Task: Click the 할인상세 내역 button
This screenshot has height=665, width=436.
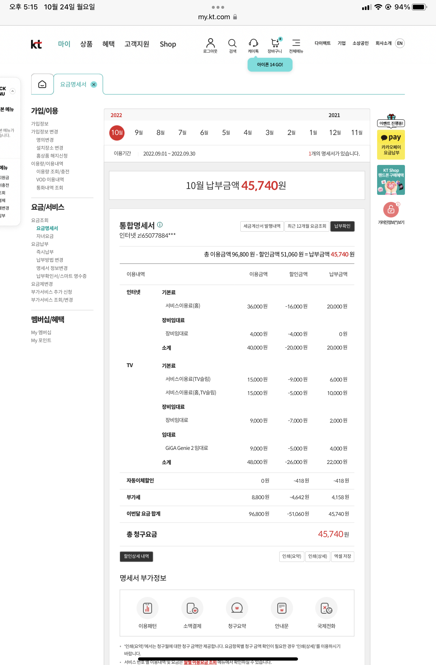Action: pos(136,556)
